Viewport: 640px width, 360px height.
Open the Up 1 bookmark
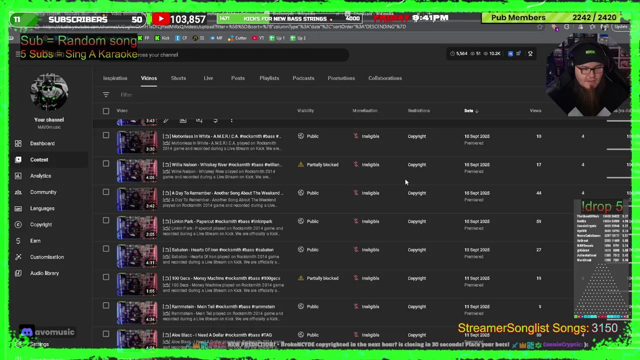coord(277,38)
